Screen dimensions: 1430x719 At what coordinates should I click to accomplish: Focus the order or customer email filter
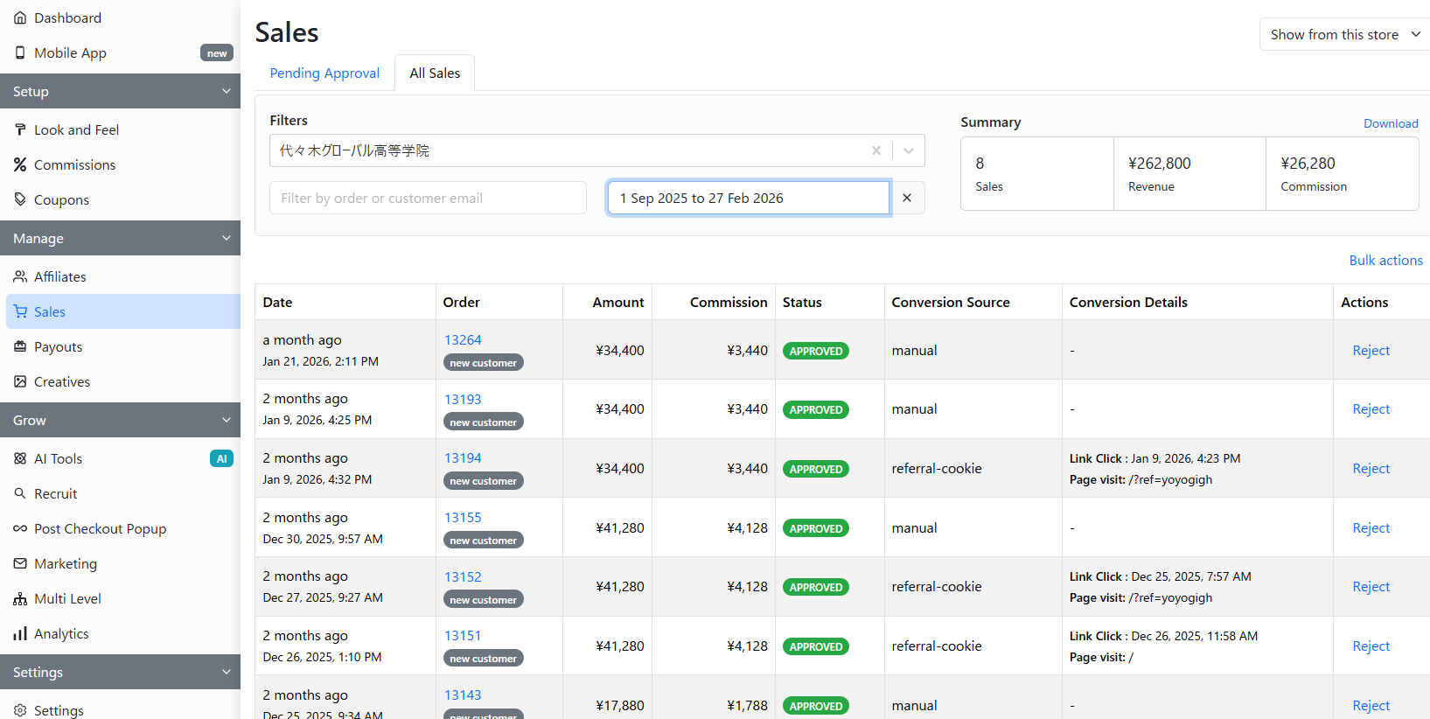(428, 198)
